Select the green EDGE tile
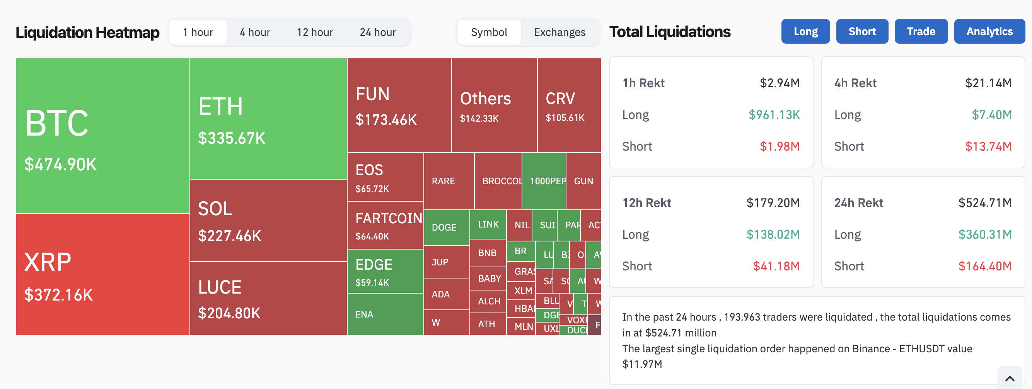The image size is (1032, 389). [x=385, y=271]
